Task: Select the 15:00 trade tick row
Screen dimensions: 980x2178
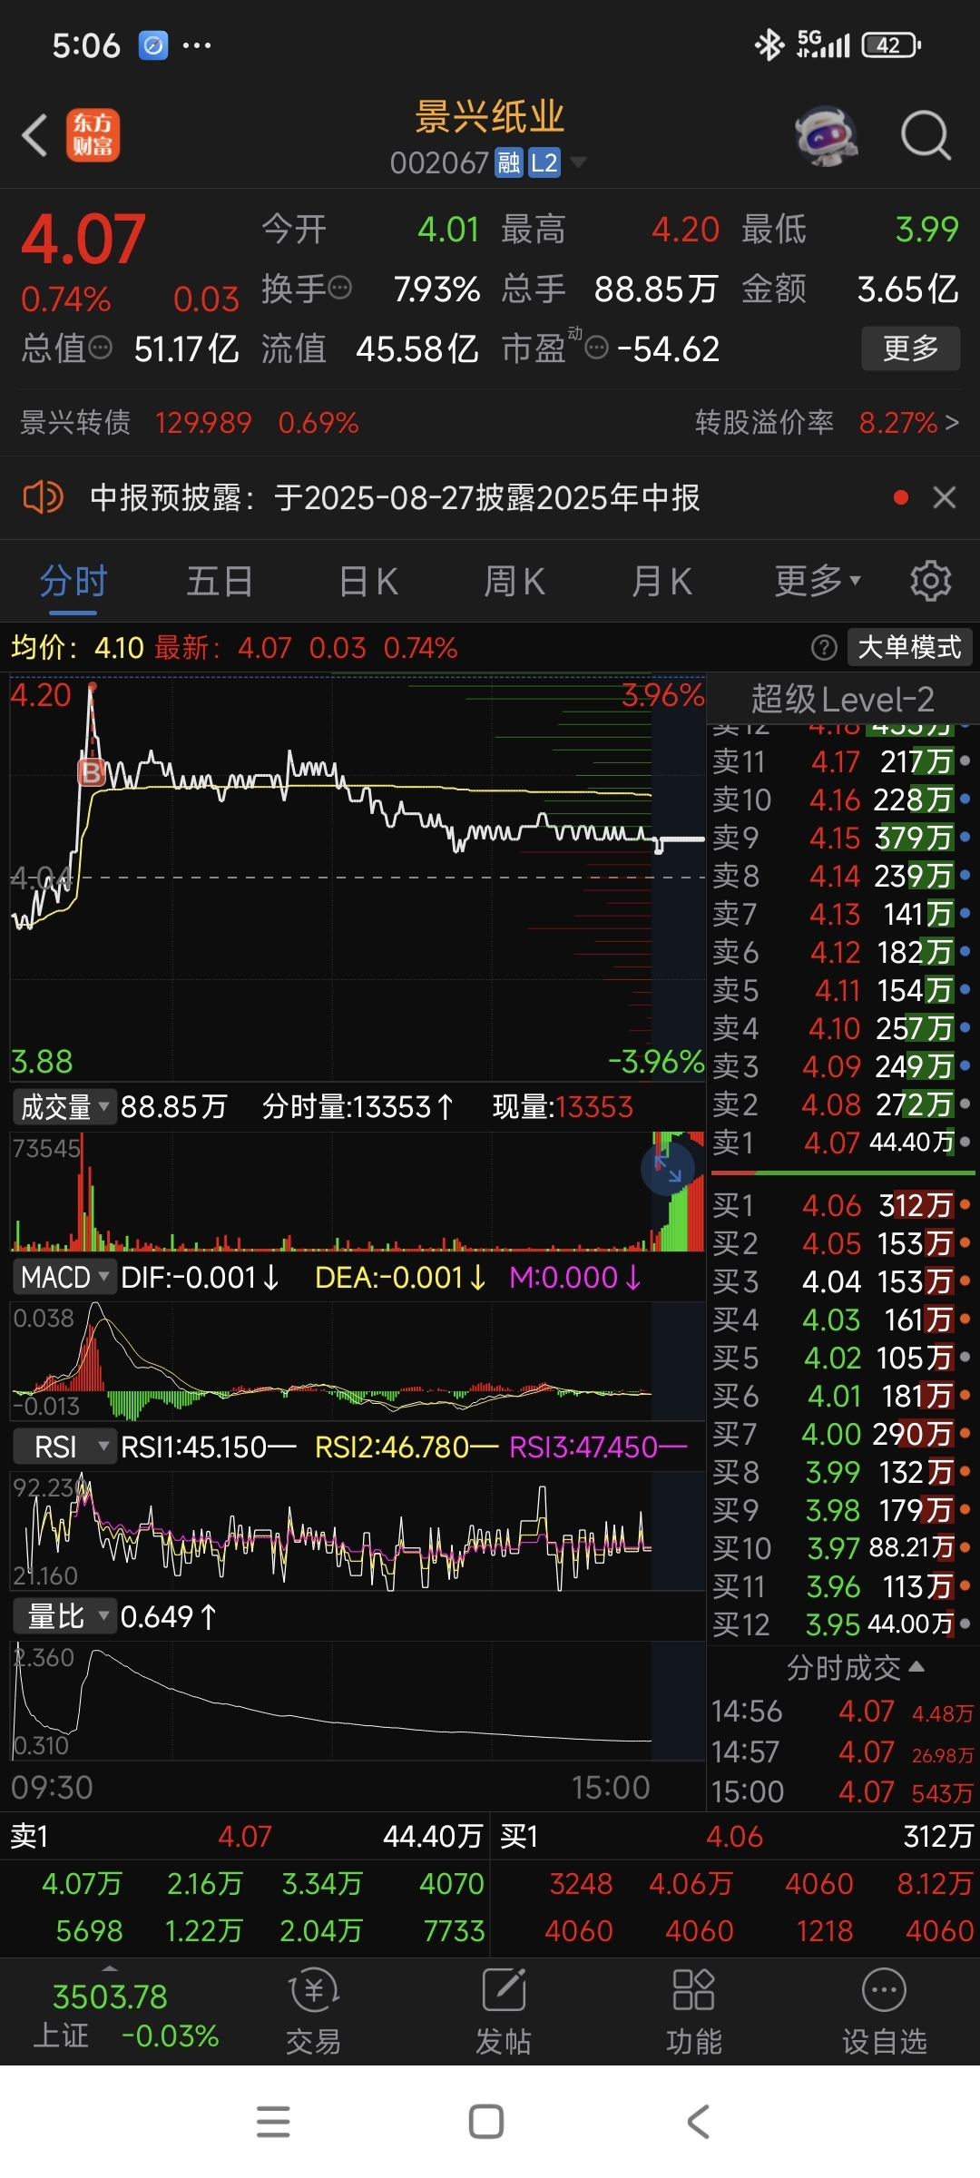Action: (842, 1792)
